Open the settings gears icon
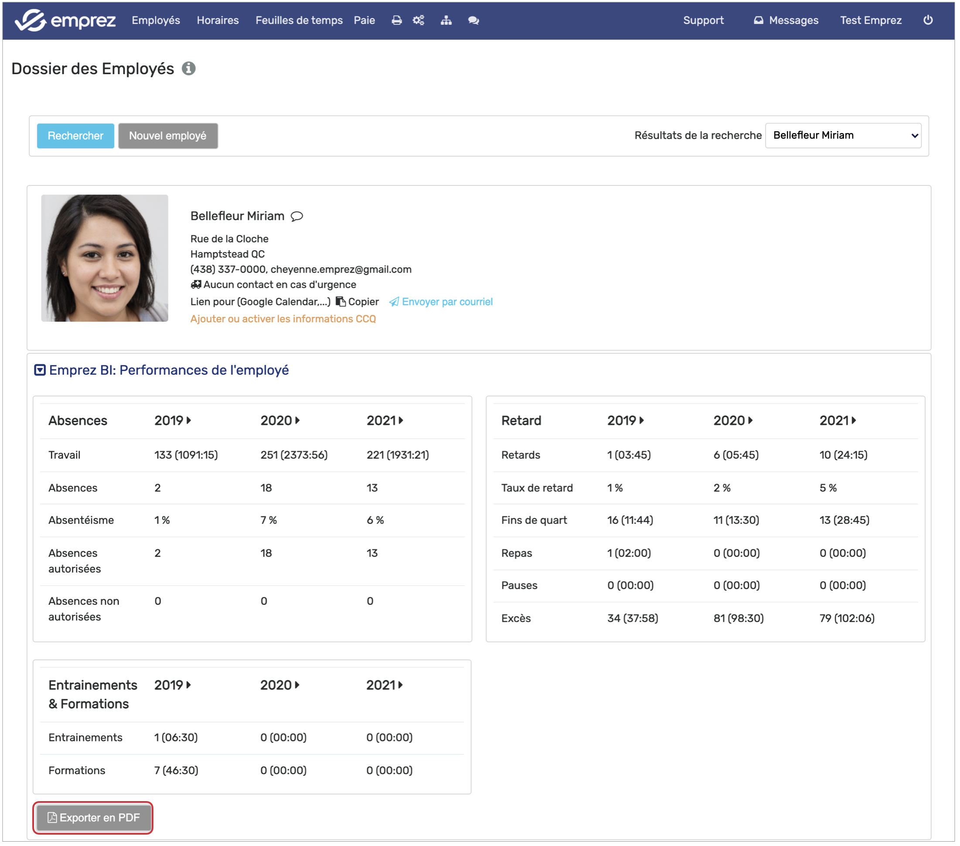 419,20
